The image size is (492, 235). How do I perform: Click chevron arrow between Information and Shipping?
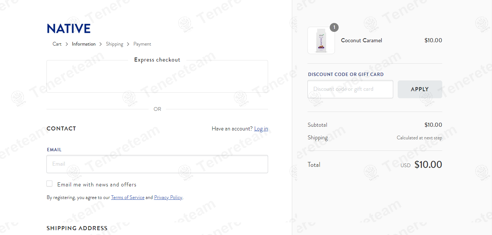point(101,44)
